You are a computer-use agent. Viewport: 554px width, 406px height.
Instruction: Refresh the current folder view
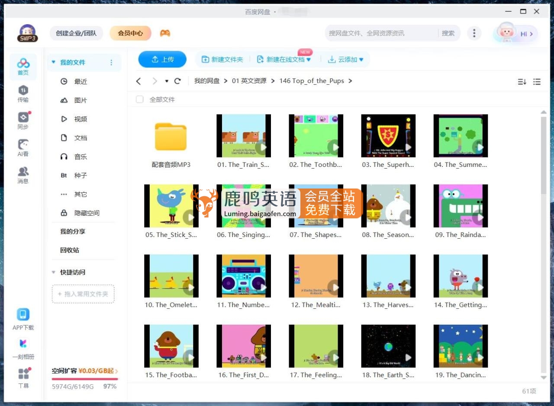tap(177, 81)
